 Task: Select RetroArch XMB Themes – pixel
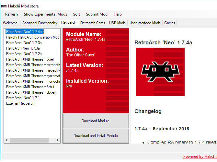[x=30, y=59]
